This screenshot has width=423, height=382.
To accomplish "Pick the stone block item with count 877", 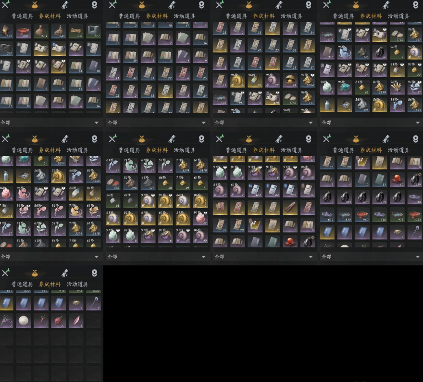I will 93,30.
